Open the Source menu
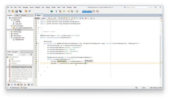The height and width of the screenshot is (99, 176). pyautogui.click(x=32, y=7)
